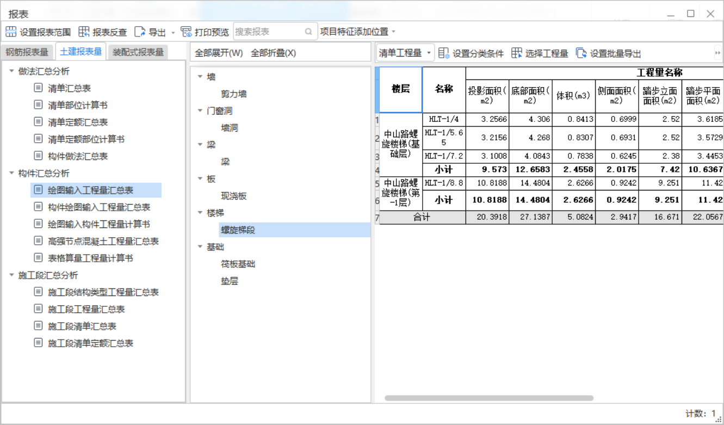Click document icon beside 清单汇总表
This screenshot has width=724, height=425.
(x=38, y=88)
